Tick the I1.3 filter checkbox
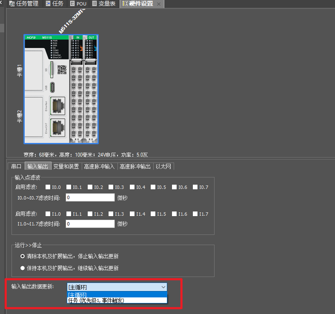 (111, 214)
